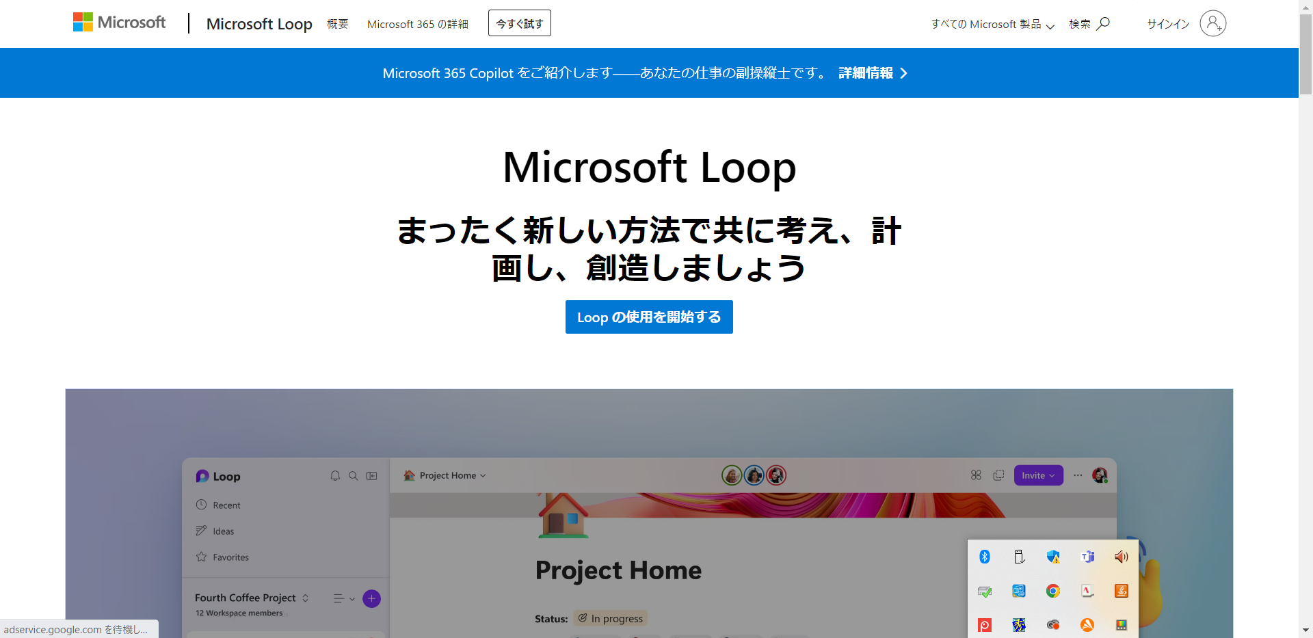This screenshot has width=1313, height=638.
Task: Click the chevron arrow next to 詳細情報
Action: (x=904, y=73)
